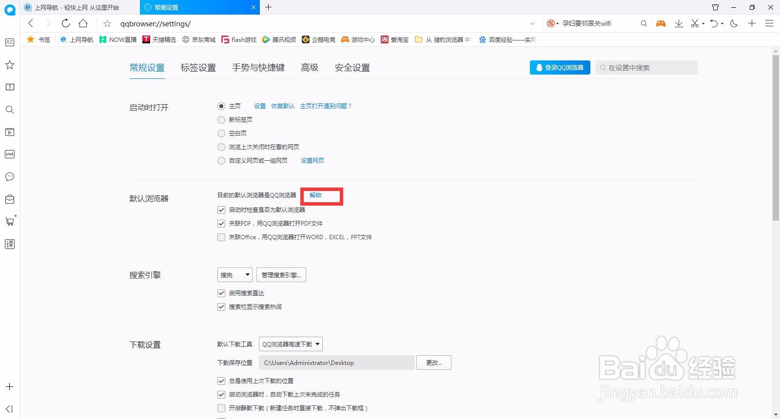
Task: Open the game controller icon in toolbar
Action: click(661, 23)
